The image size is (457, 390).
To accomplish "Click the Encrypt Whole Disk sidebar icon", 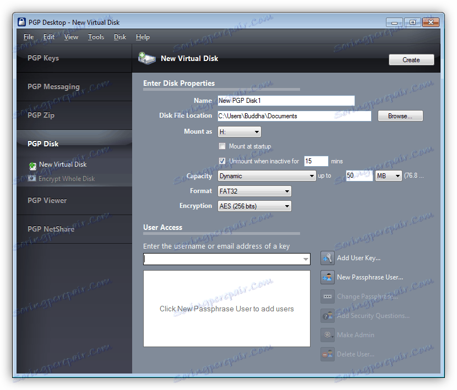I will tap(32, 178).
